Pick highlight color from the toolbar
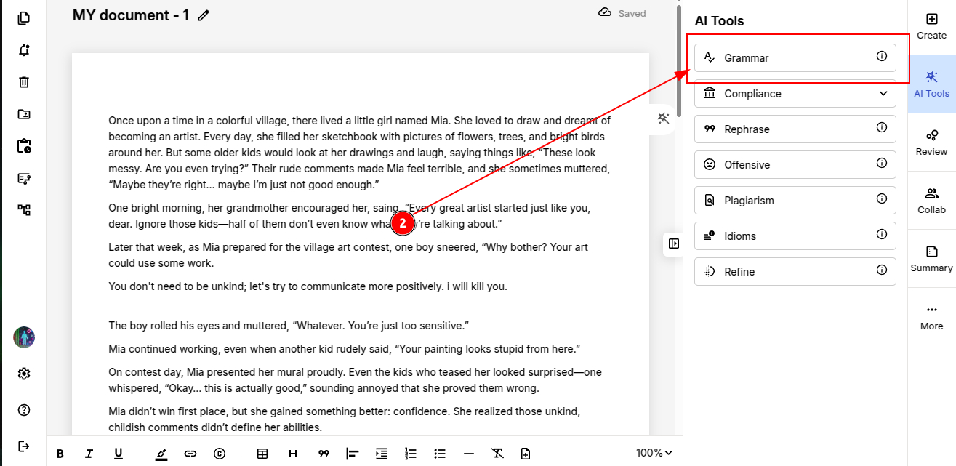The image size is (956, 466). [161, 454]
